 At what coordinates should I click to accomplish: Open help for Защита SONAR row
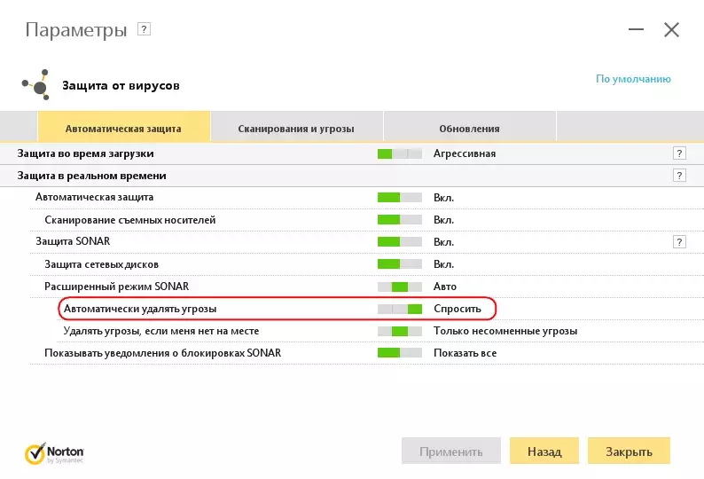click(x=679, y=242)
